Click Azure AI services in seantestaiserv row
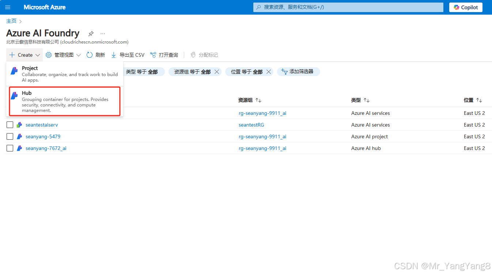The height and width of the screenshot is (274, 492). click(371, 125)
